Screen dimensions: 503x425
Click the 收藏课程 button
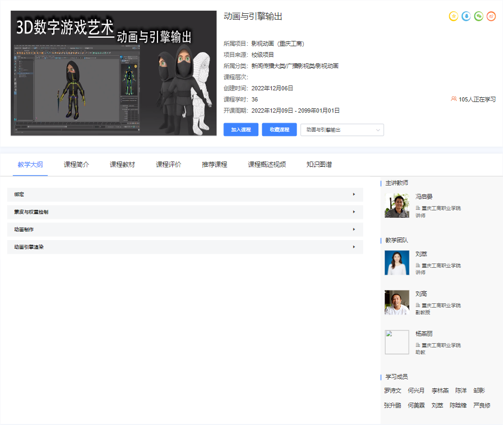(x=279, y=130)
